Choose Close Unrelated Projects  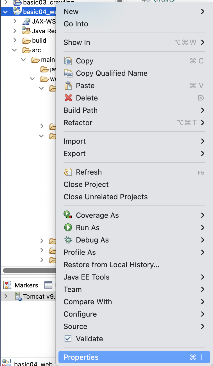(x=106, y=197)
